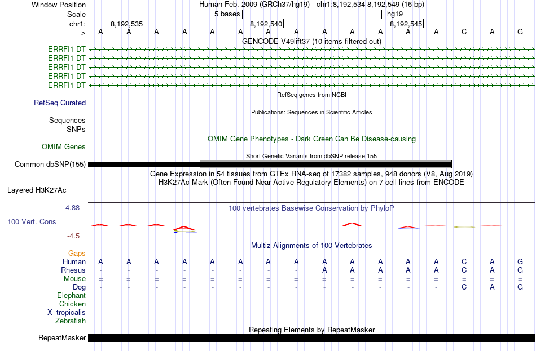Click the Scale label

(x=77, y=14)
